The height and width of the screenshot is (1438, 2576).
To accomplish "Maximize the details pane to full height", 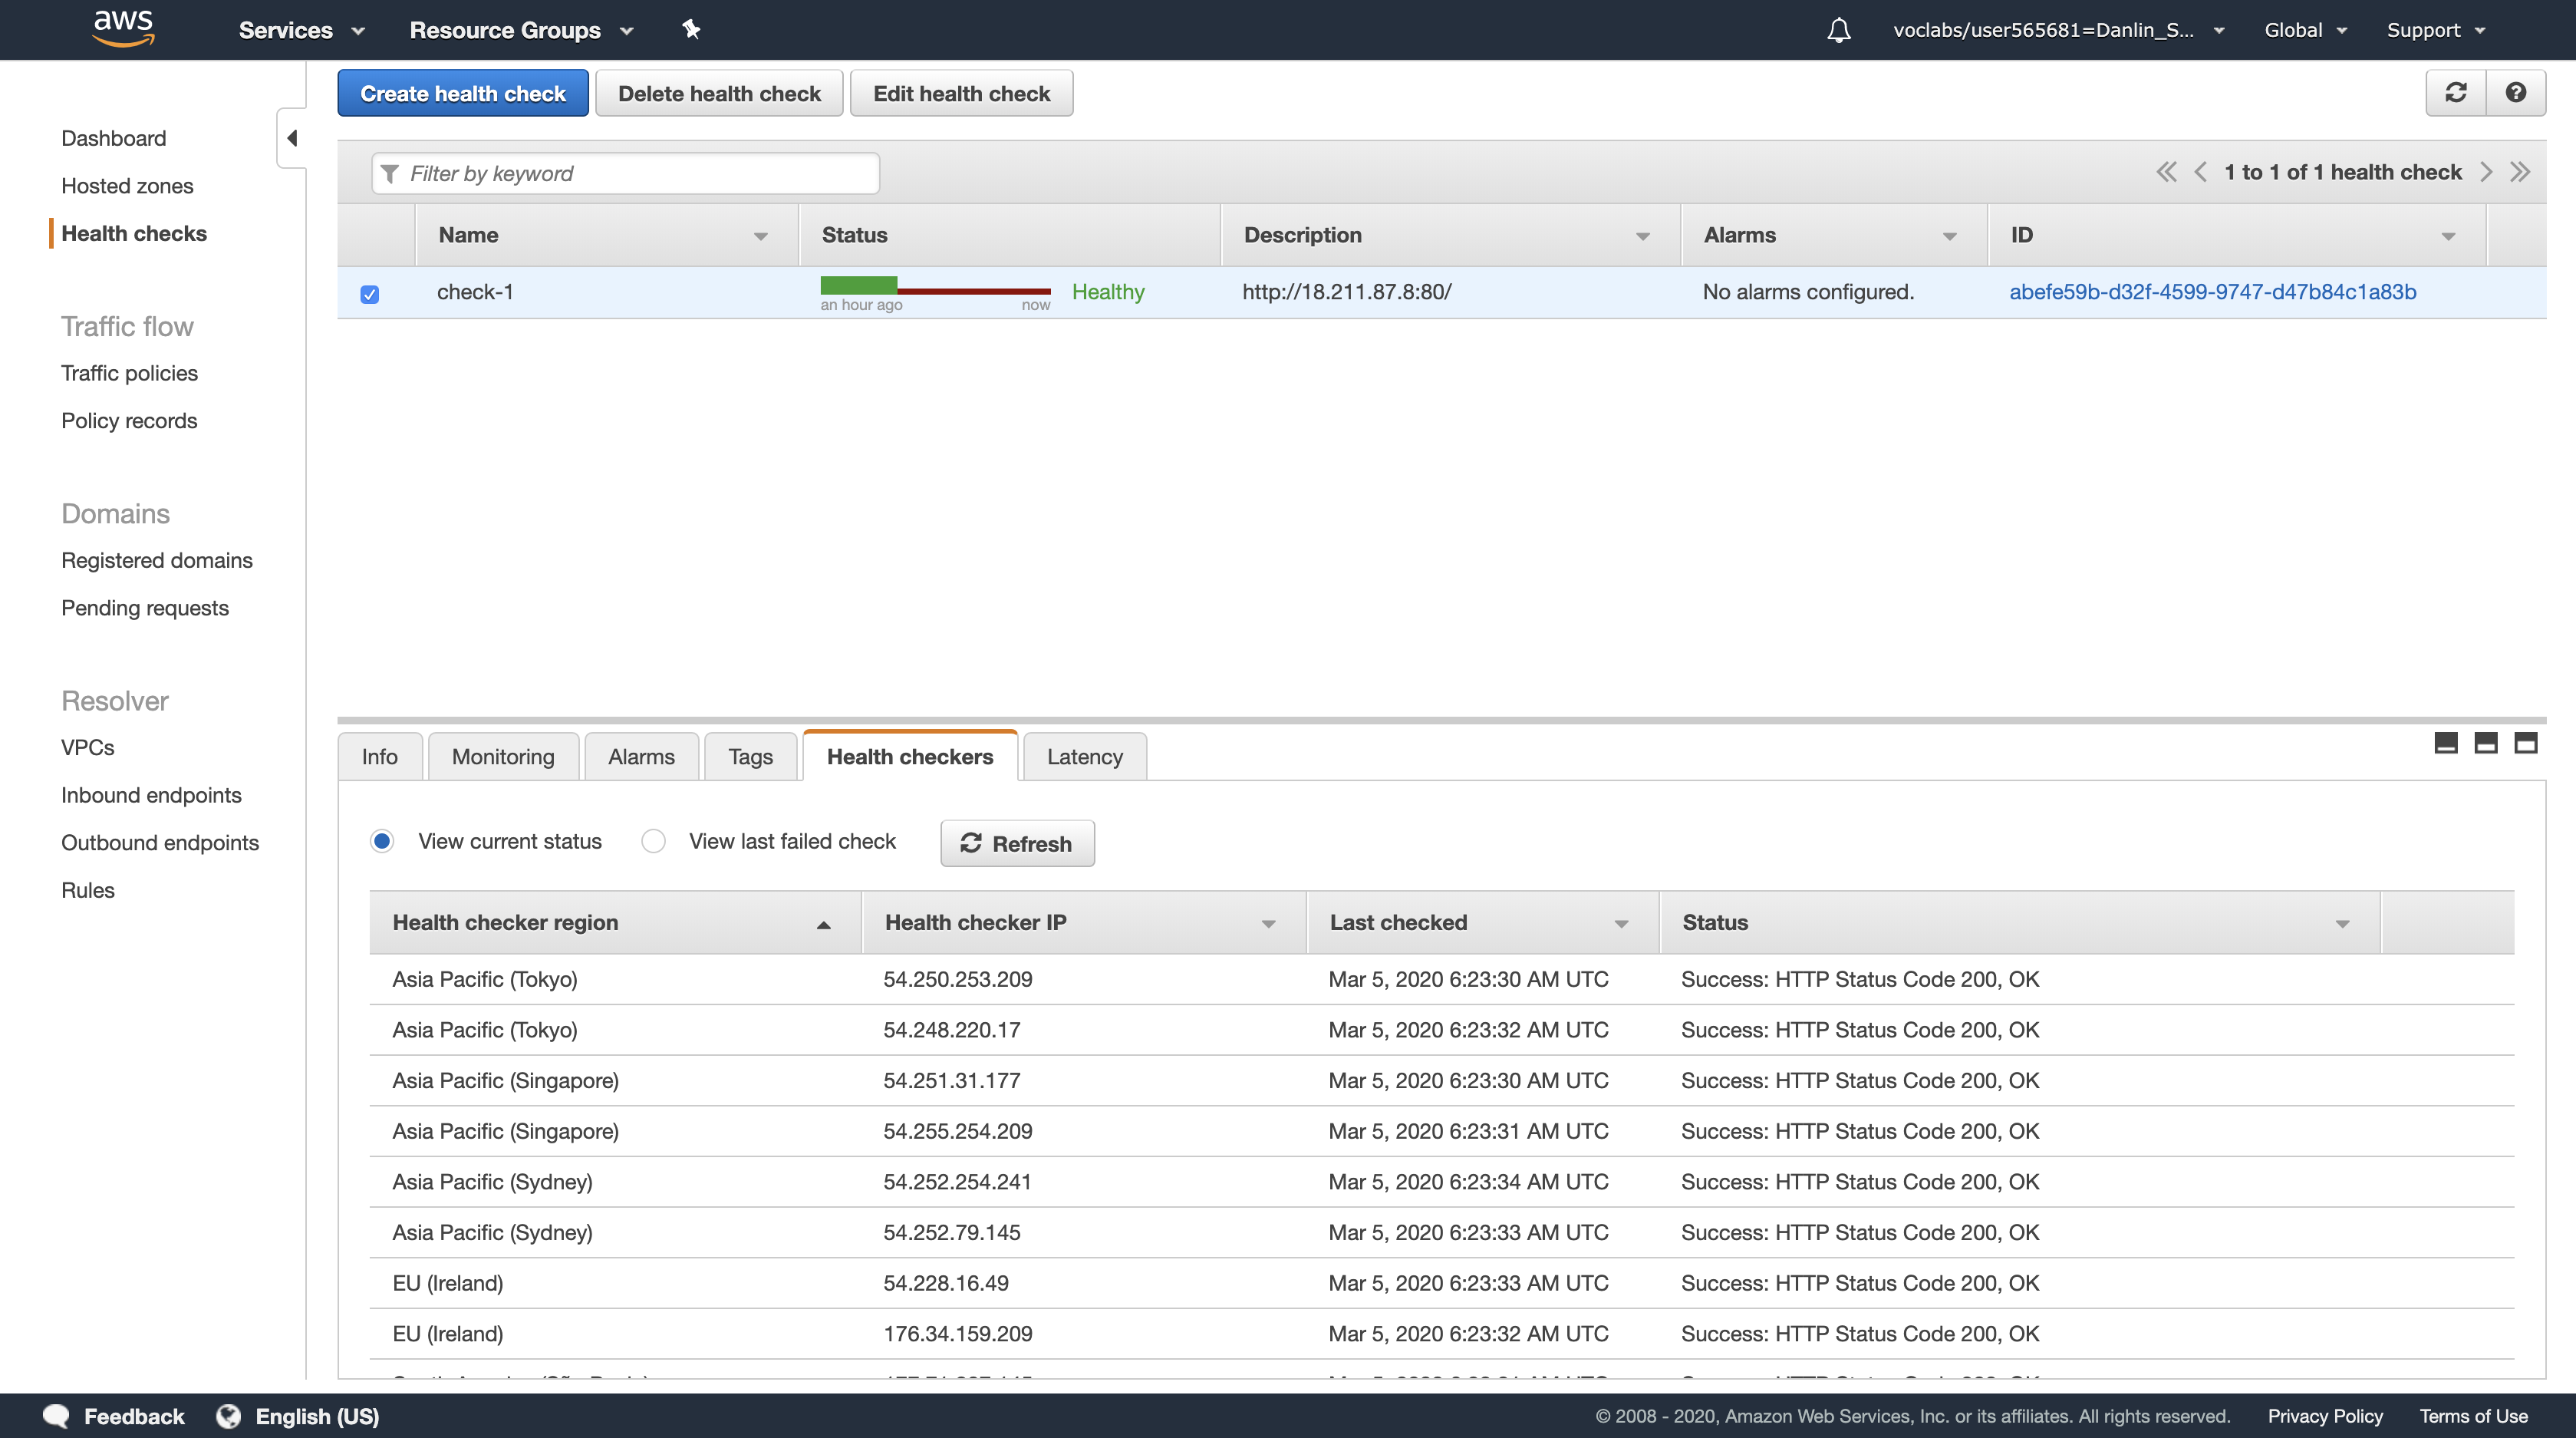I will tap(2525, 743).
